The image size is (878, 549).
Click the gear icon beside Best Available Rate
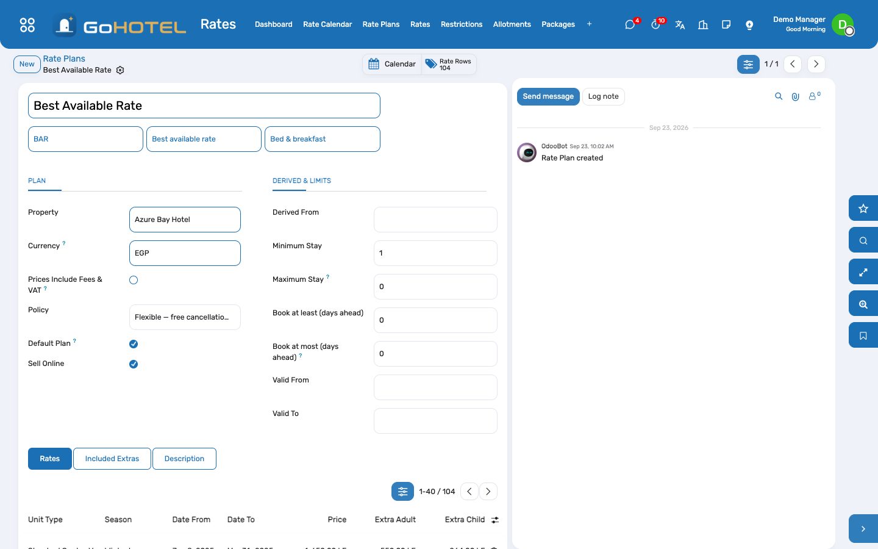pos(120,70)
